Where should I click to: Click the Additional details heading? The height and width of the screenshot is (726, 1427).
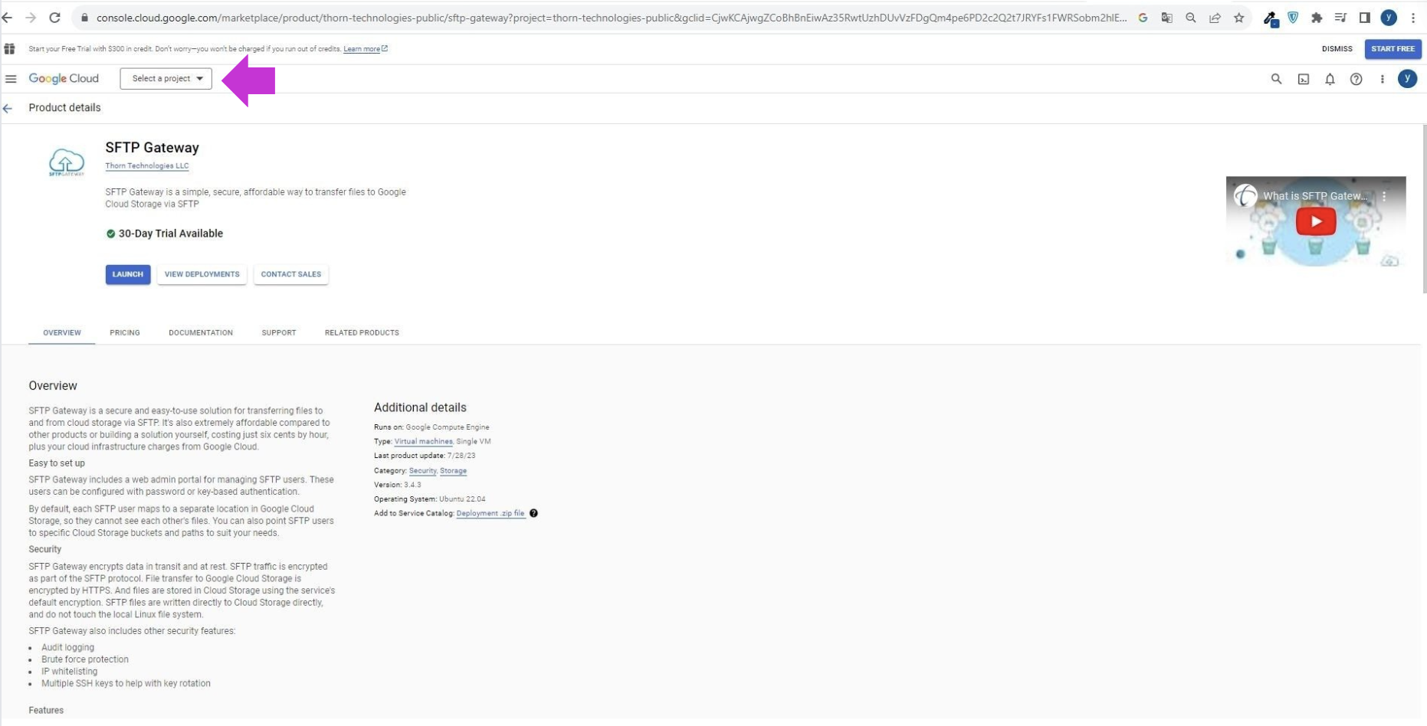420,407
